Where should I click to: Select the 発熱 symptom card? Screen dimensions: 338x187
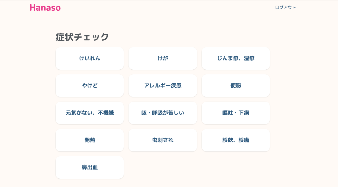[90, 140]
